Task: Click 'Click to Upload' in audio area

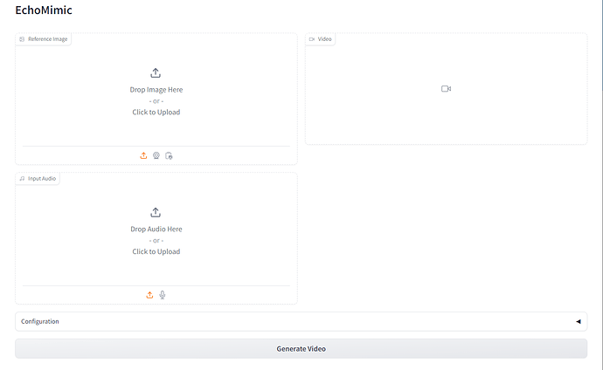Action: pos(156,251)
